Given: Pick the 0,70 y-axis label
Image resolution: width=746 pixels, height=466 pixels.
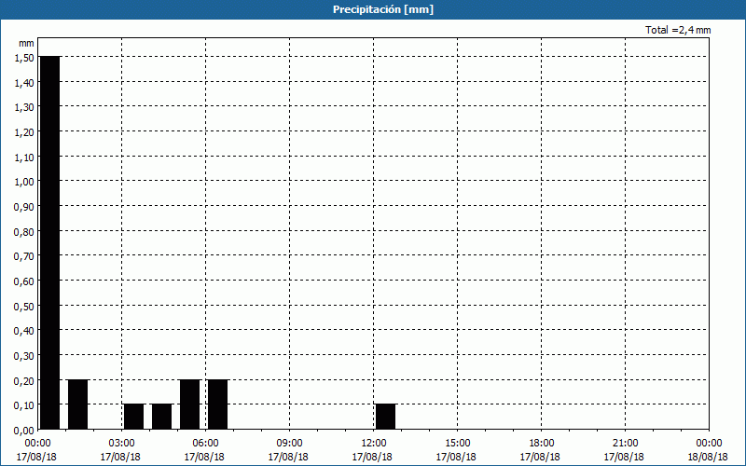Looking at the screenshot, I should click(24, 256).
